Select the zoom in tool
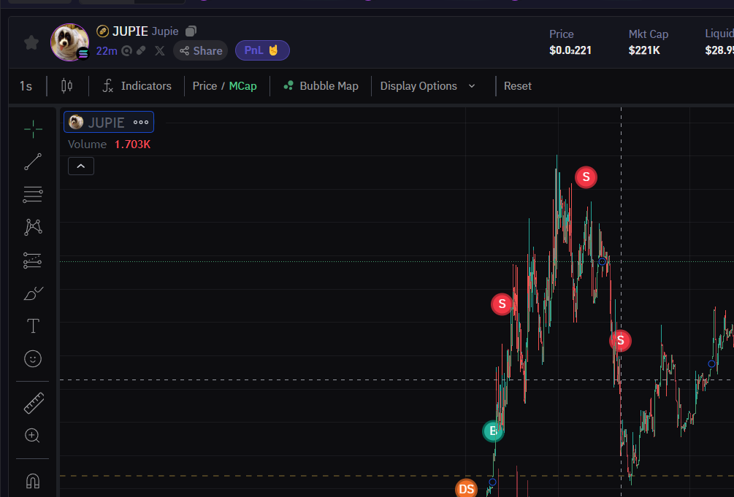Image resolution: width=734 pixels, height=497 pixels. coord(32,435)
